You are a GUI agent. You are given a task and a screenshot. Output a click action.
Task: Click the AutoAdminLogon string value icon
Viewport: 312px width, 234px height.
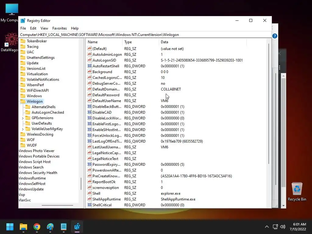(90, 54)
